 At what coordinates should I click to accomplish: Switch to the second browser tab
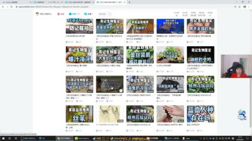(48, 2)
